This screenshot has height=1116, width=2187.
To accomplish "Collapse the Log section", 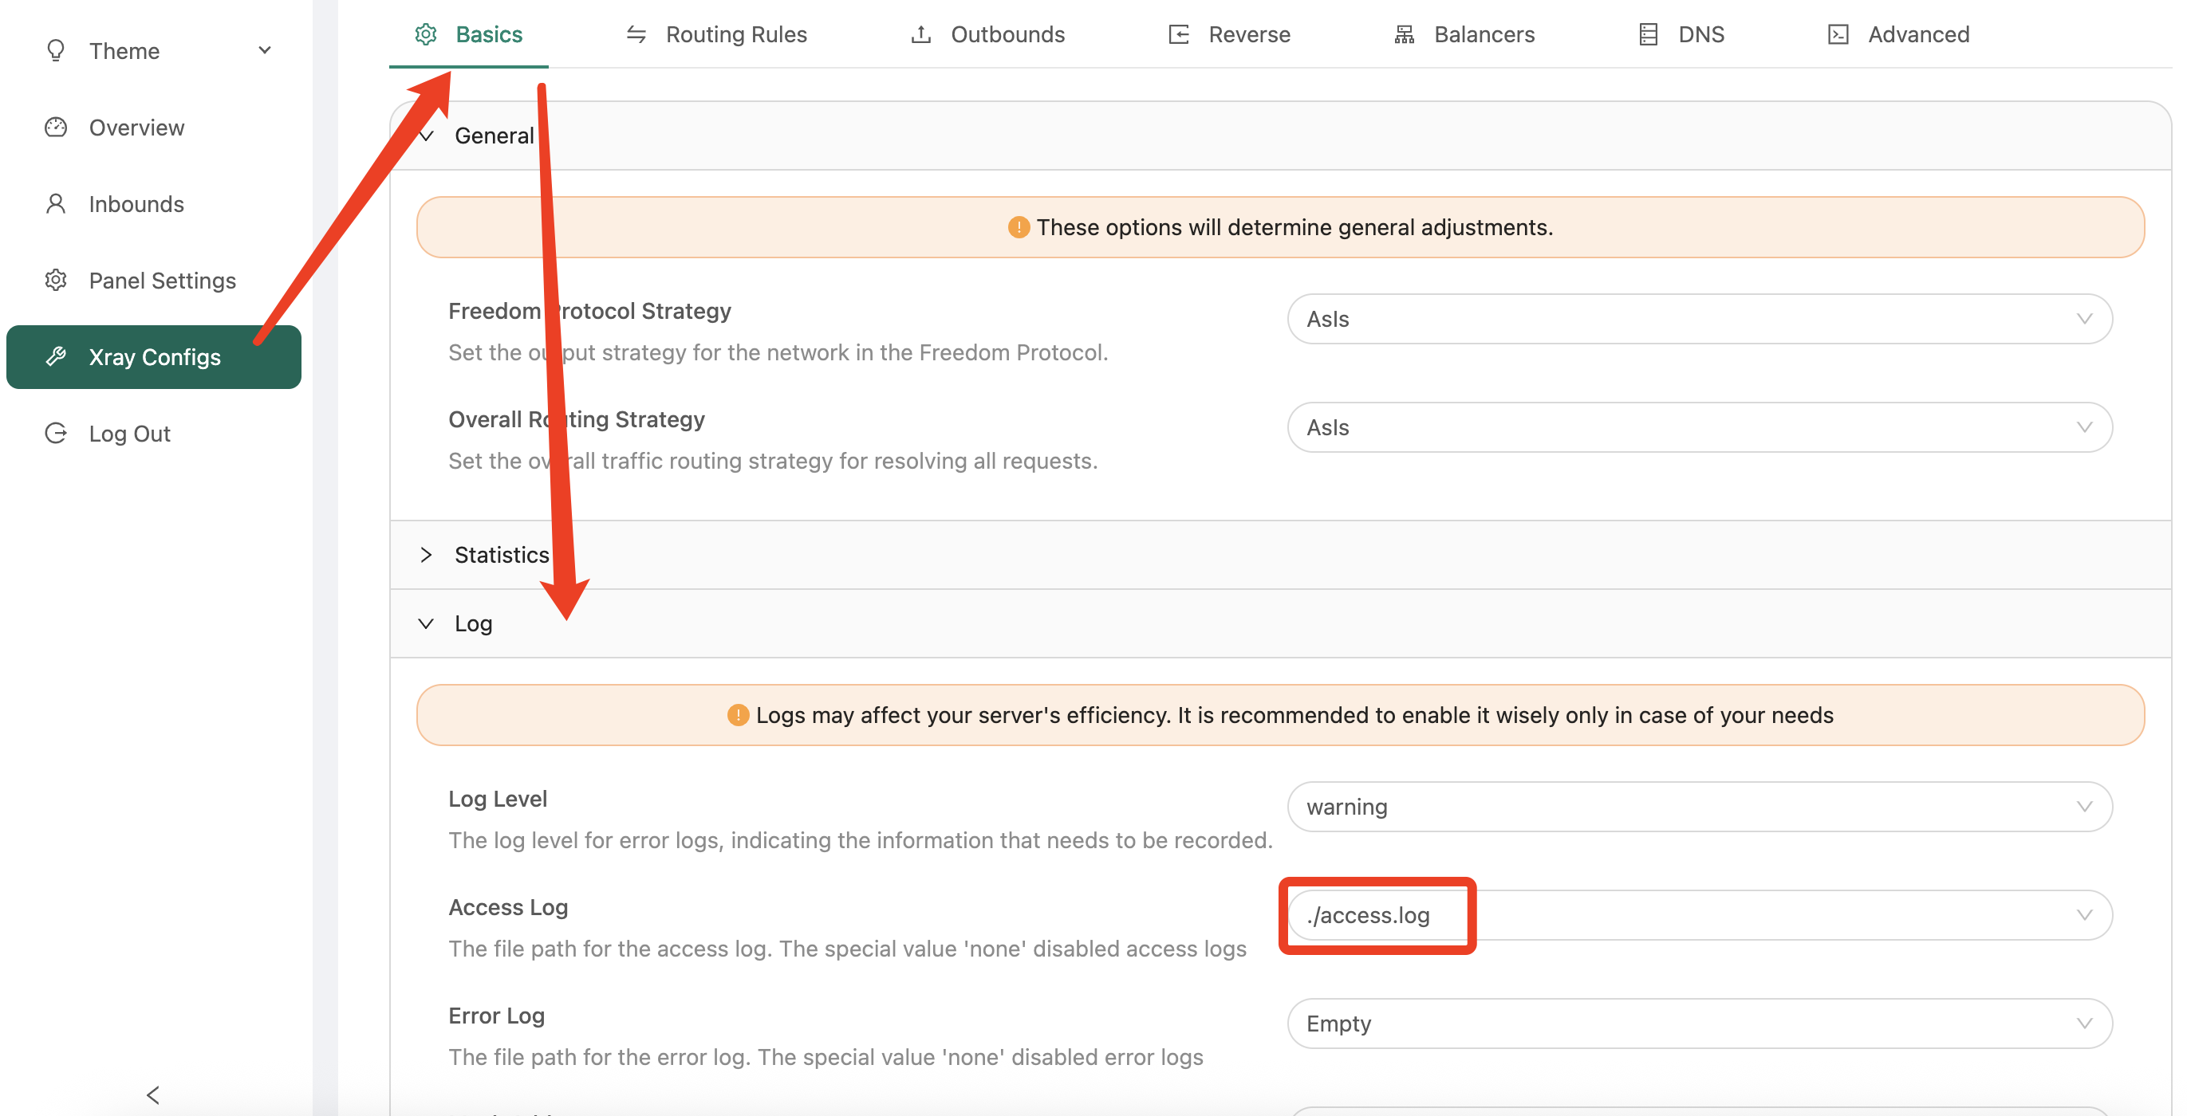I will pyautogui.click(x=472, y=624).
